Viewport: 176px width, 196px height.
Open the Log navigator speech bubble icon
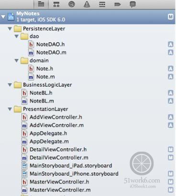coord(132,4)
